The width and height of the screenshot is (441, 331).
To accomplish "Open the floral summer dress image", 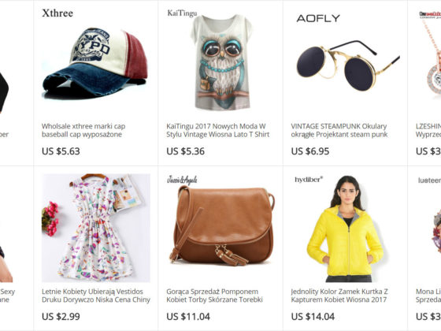I will coord(96,228).
